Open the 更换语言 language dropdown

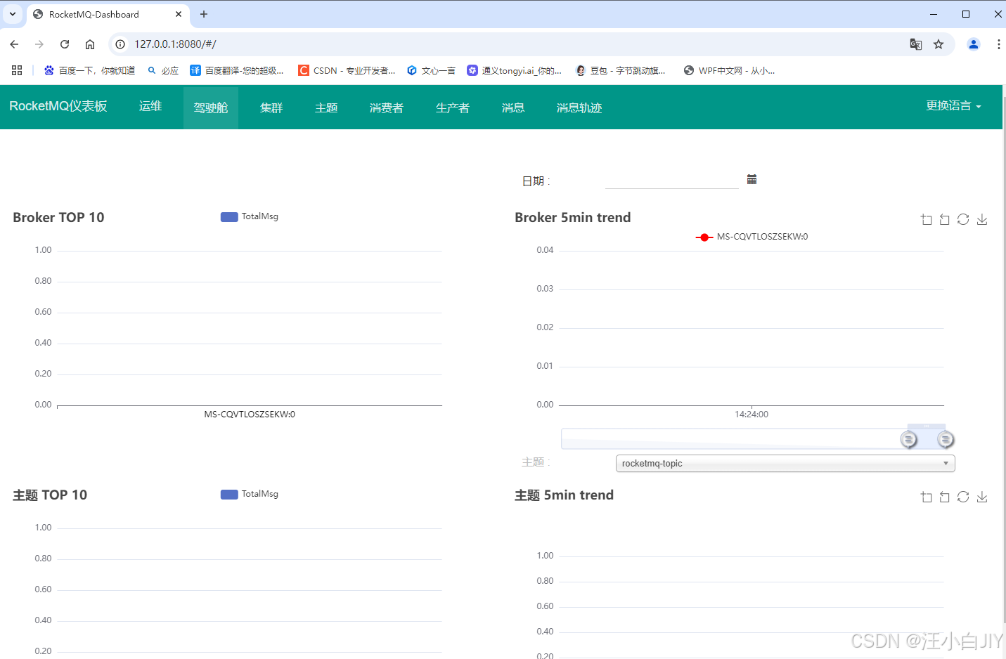[953, 107]
